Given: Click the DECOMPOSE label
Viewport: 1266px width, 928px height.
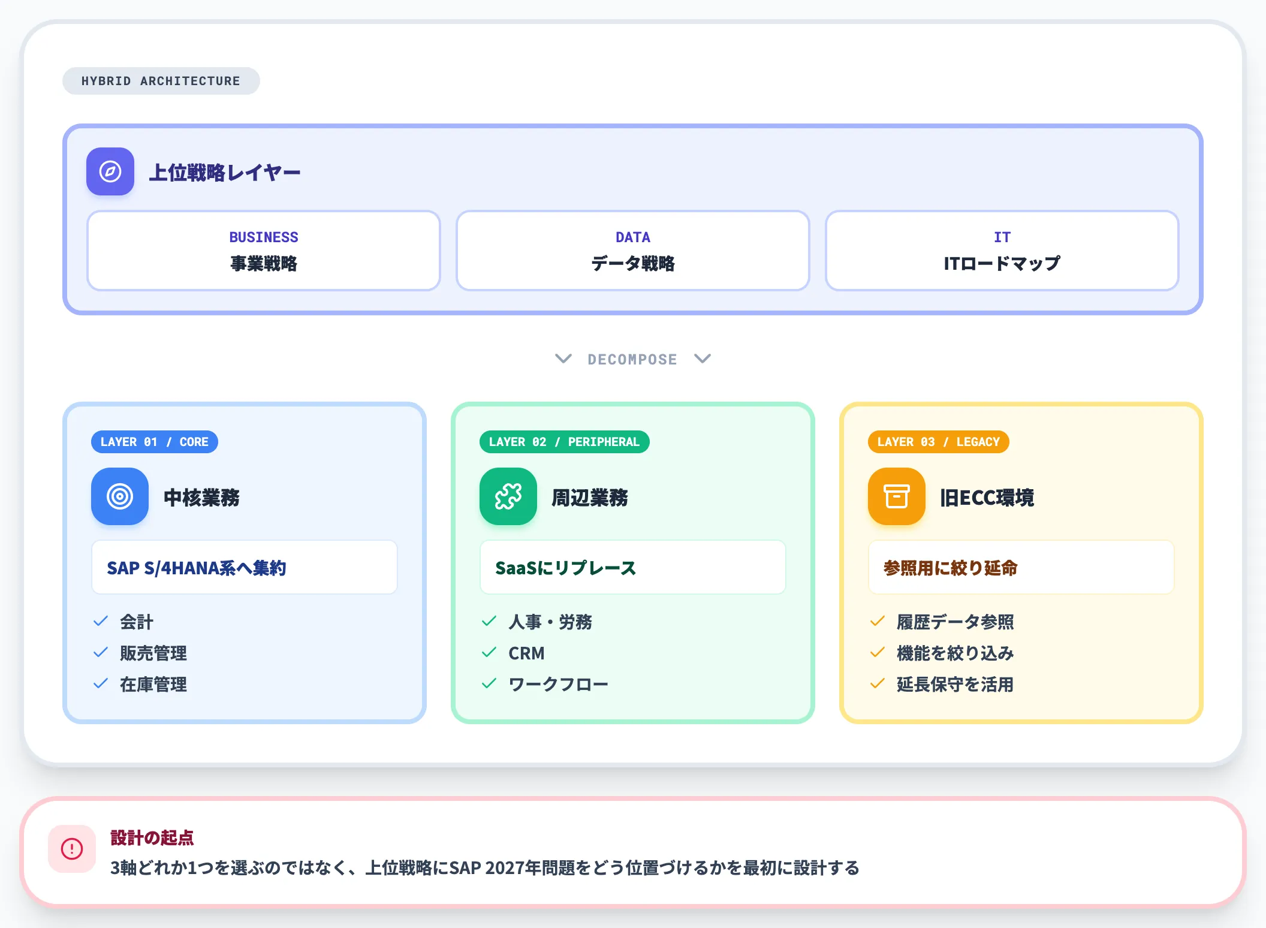Looking at the screenshot, I should 632,359.
